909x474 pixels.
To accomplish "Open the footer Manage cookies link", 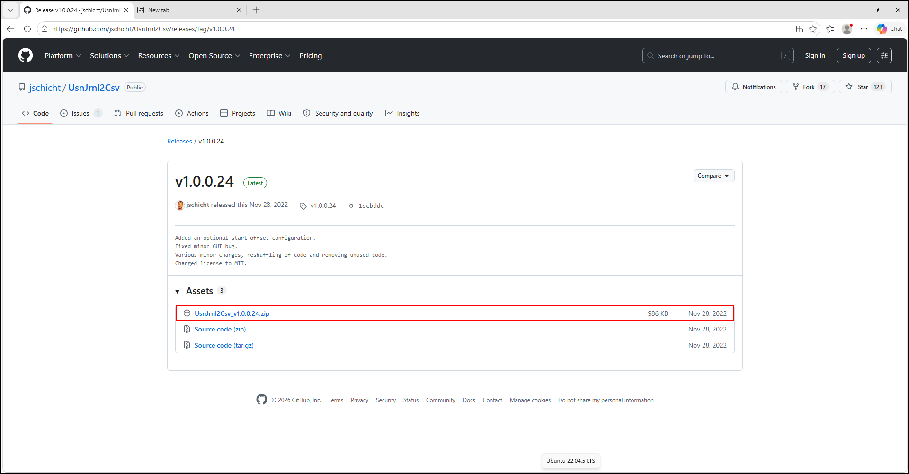I will point(530,400).
